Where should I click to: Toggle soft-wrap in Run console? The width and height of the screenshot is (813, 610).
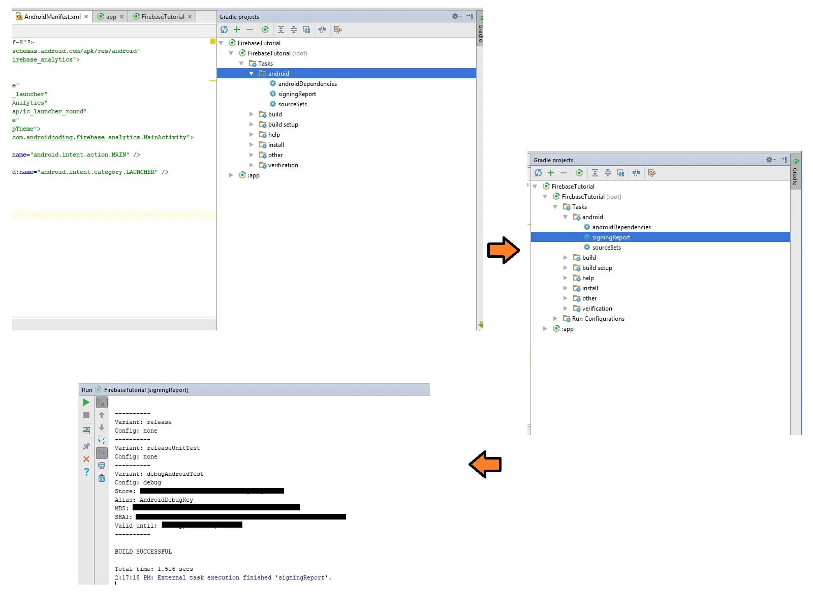102,440
